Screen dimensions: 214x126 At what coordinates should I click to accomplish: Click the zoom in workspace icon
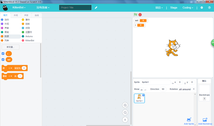[x=125, y=105]
